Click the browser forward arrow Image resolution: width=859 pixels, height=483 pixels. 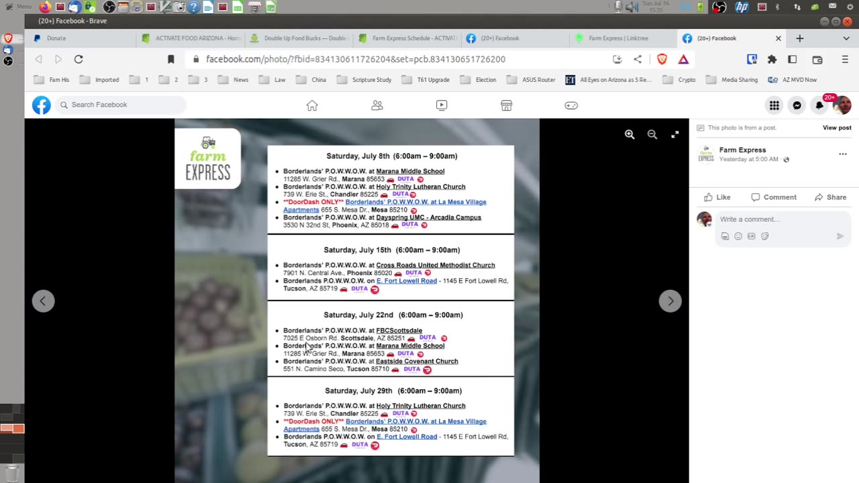pyautogui.click(x=58, y=59)
